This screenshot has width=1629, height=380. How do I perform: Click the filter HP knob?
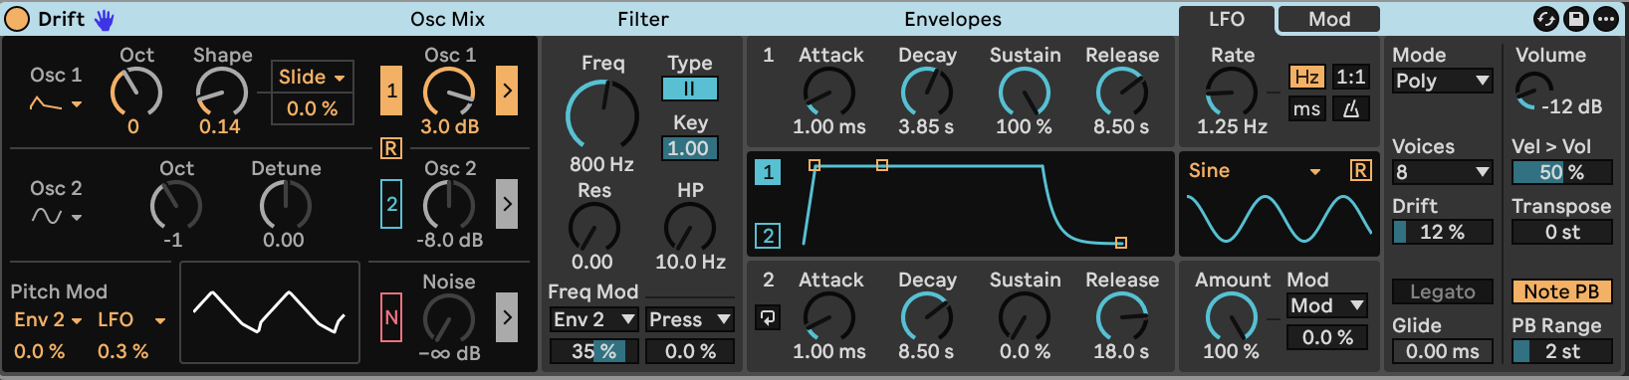[x=690, y=227]
